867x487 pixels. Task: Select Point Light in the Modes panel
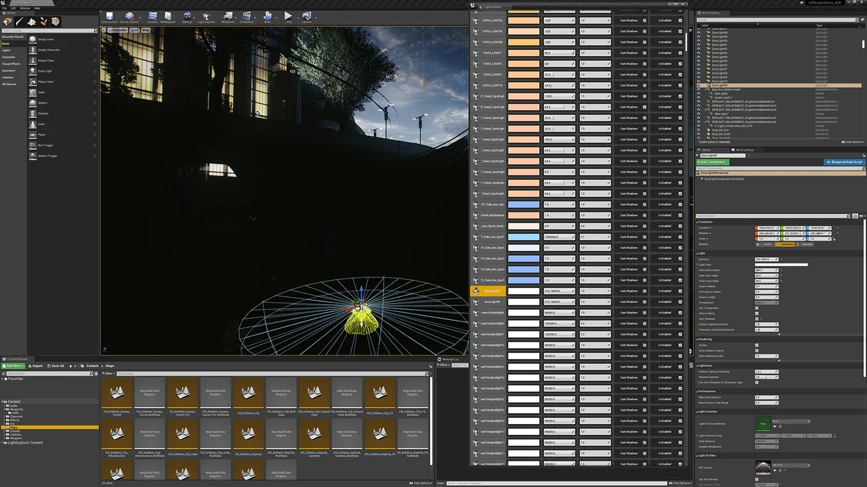(43, 70)
